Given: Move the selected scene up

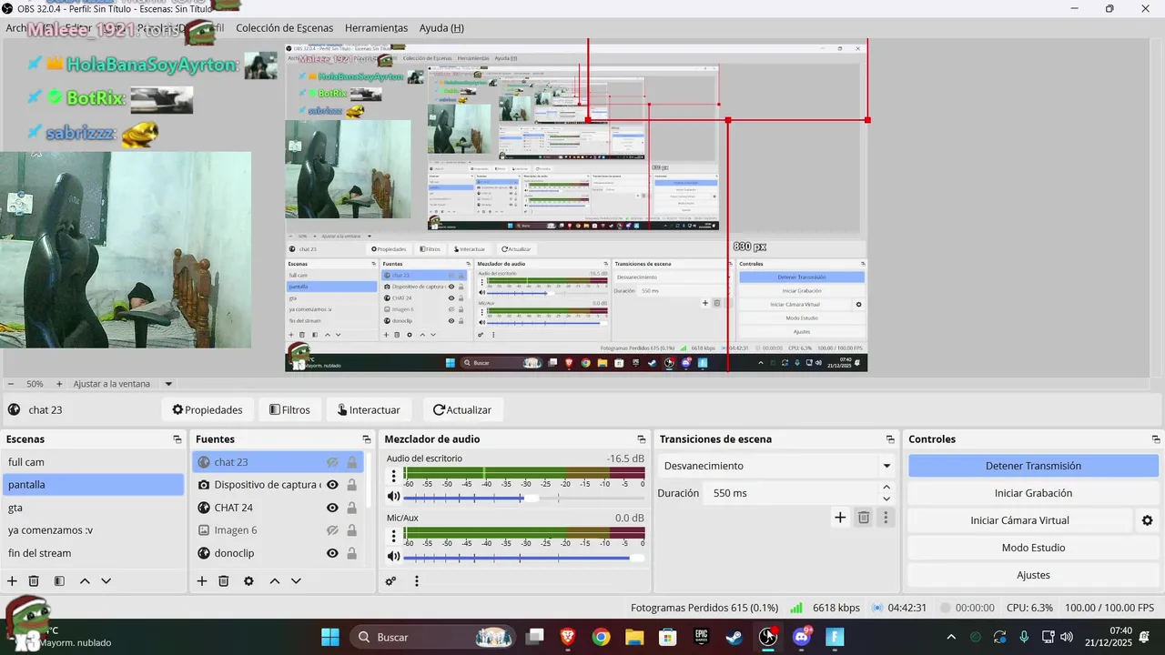Looking at the screenshot, I should [85, 581].
